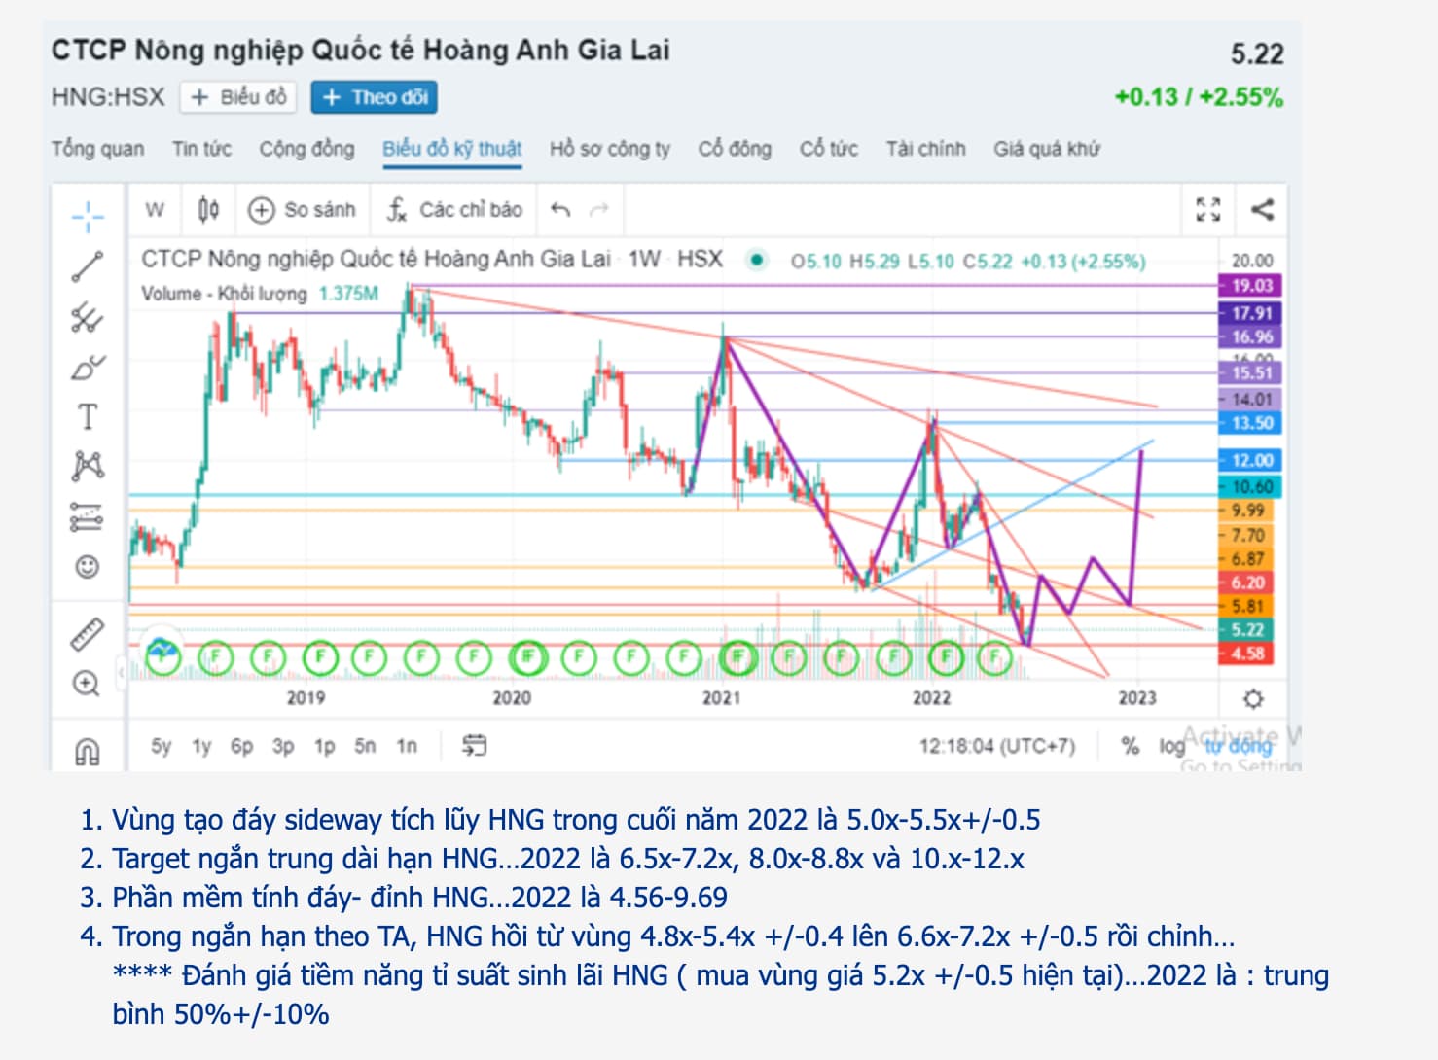1438x1060 pixels.
Task: Toggle the magnet snap mode
Action: (x=88, y=751)
